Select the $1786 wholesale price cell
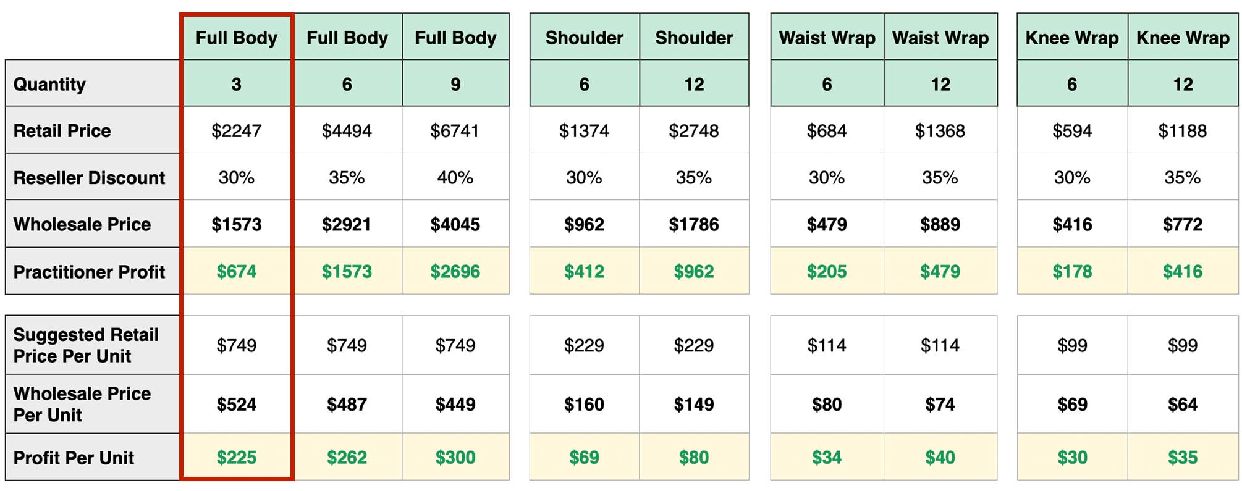 pos(694,224)
